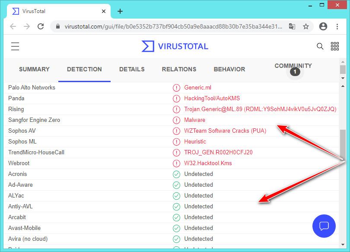Click the green check in Acronis row

pyautogui.click(x=176, y=174)
